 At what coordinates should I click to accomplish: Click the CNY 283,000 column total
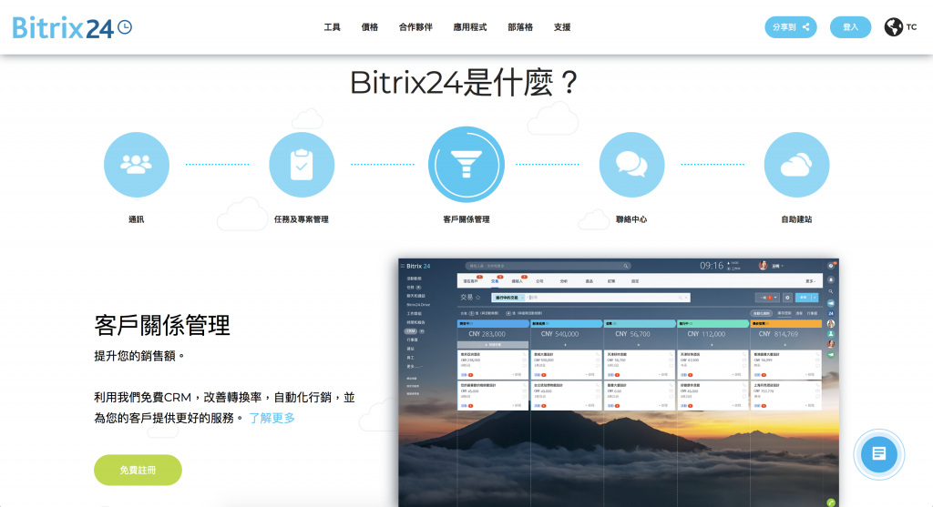(x=487, y=334)
